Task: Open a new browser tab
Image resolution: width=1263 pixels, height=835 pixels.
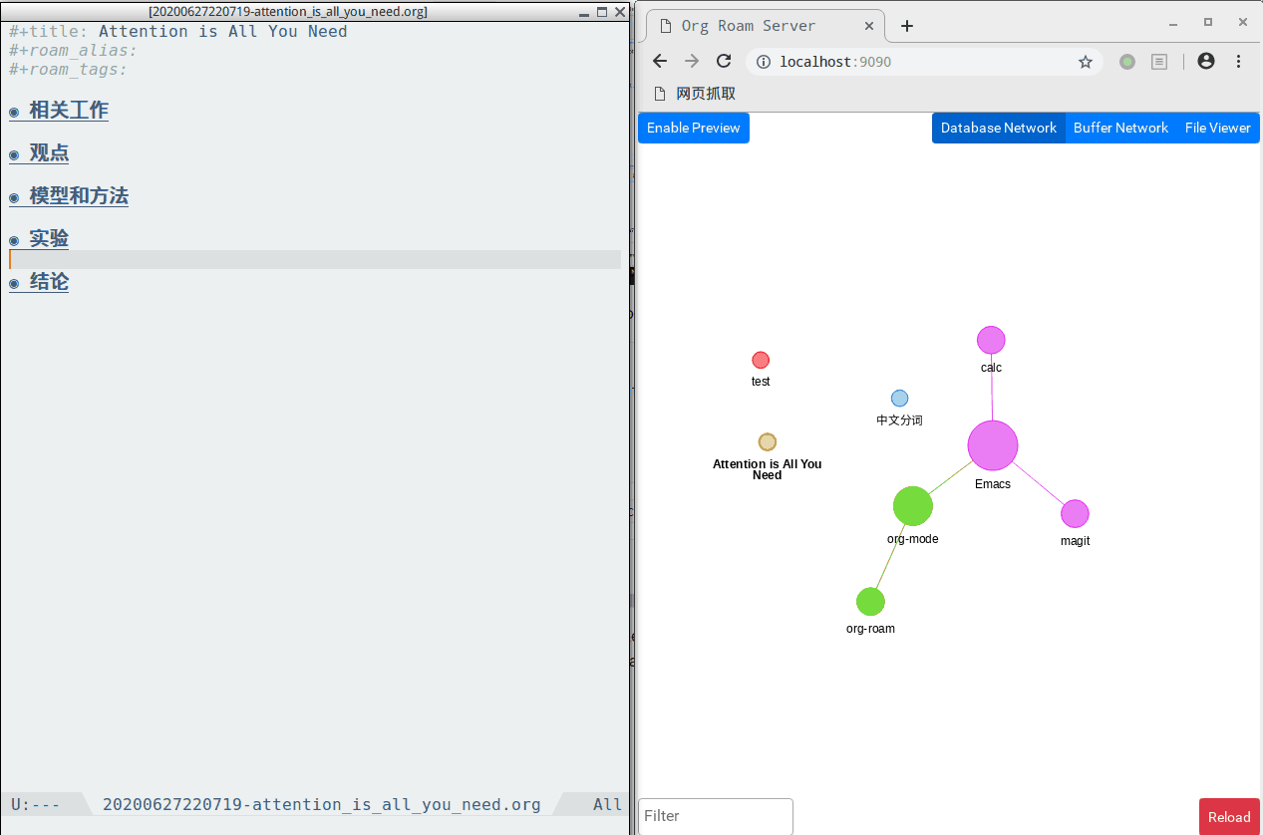Action: point(906,26)
